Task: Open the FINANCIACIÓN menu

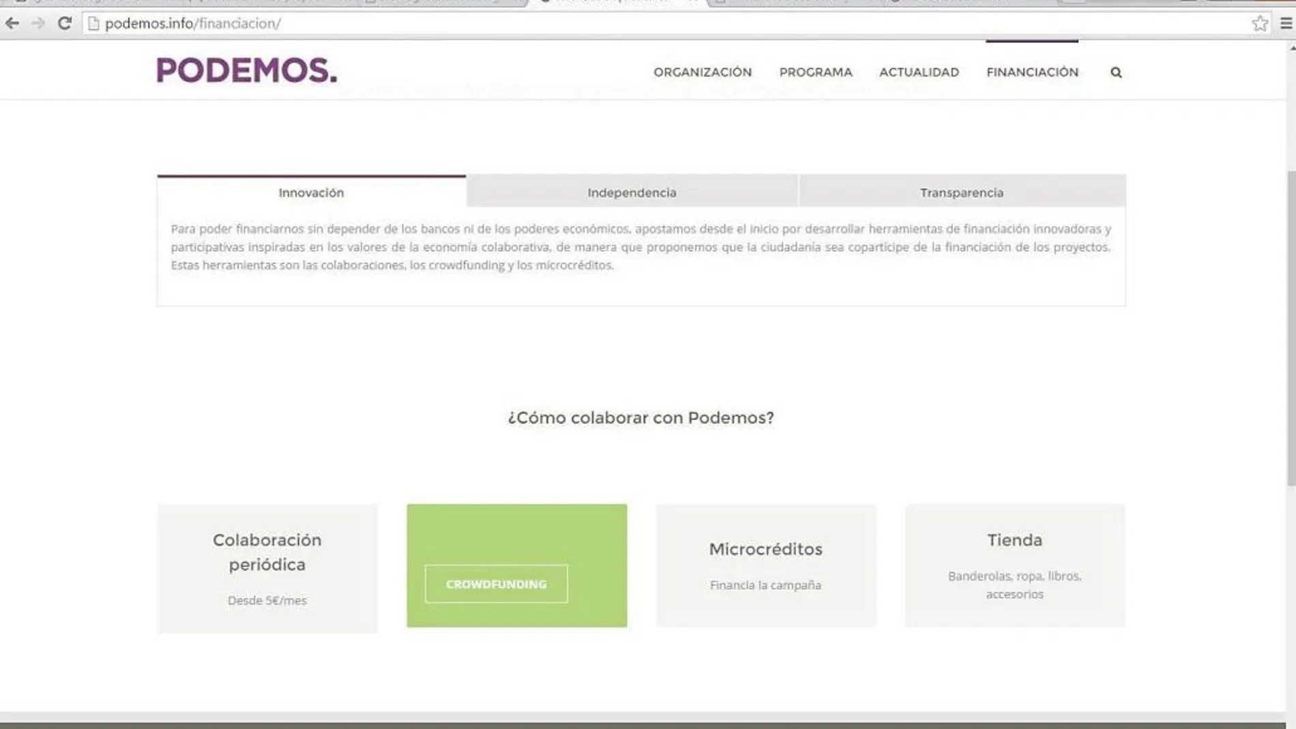Action: pos(1032,72)
